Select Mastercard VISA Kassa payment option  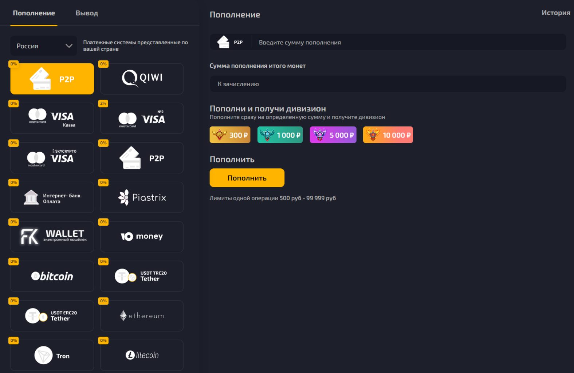(52, 118)
